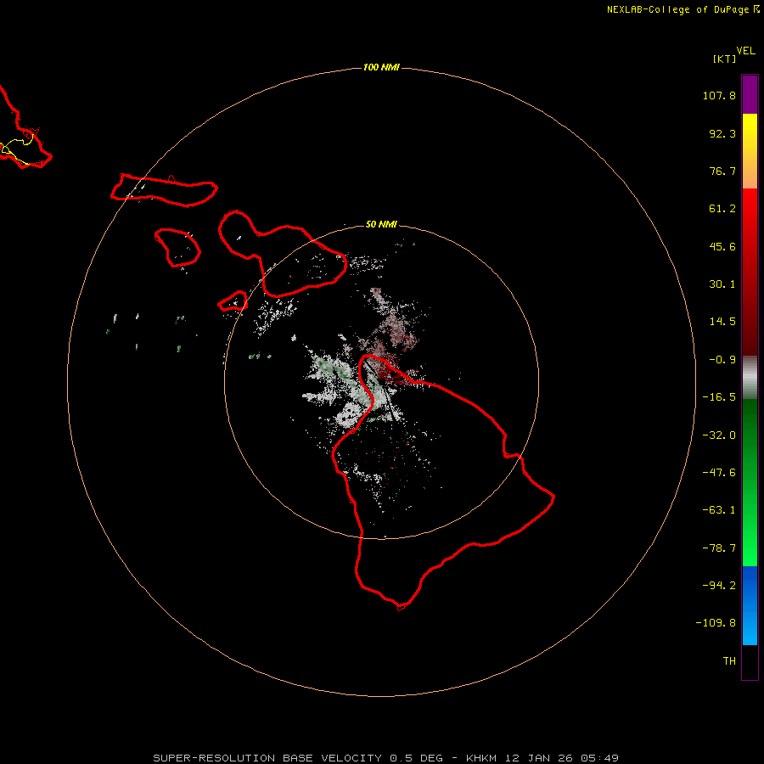Click the TH threshold label
This screenshot has width=764, height=764.
tap(729, 661)
